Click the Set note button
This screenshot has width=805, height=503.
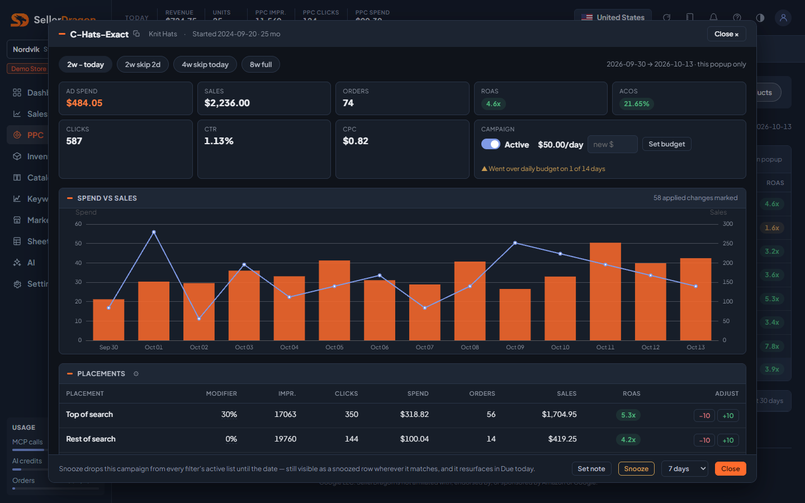[x=591, y=469]
